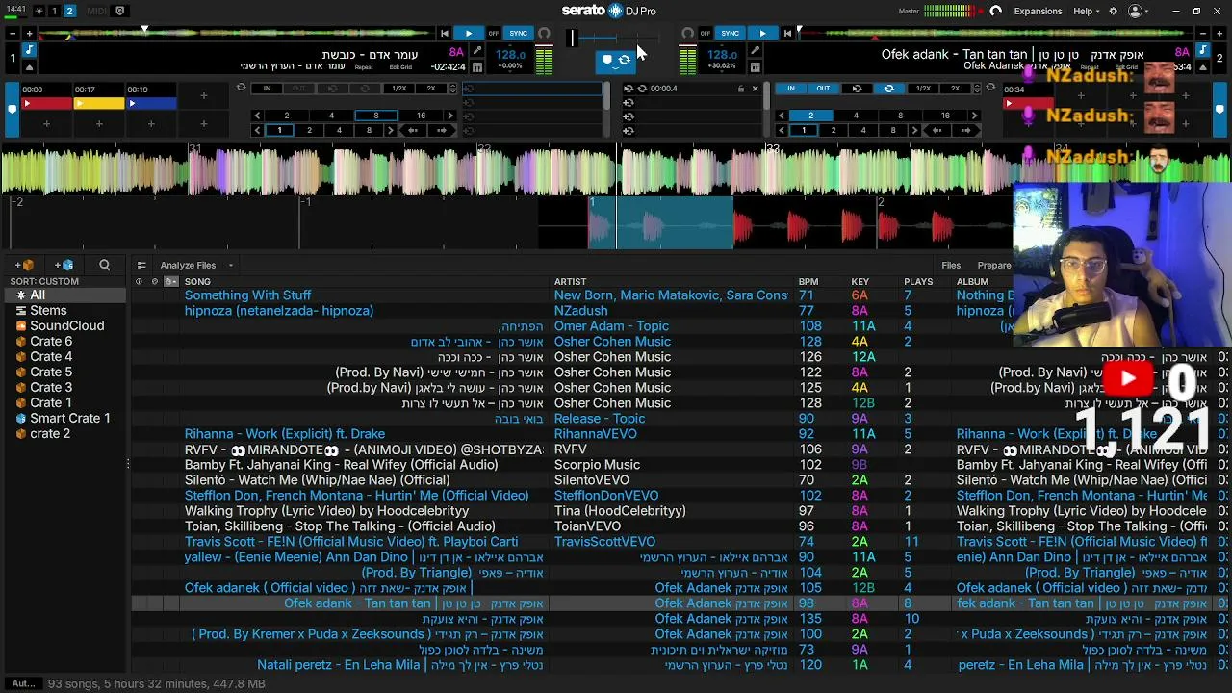This screenshot has width=1232, height=693.
Task: Trigger blue cue point at 00:19
Action: (152, 103)
